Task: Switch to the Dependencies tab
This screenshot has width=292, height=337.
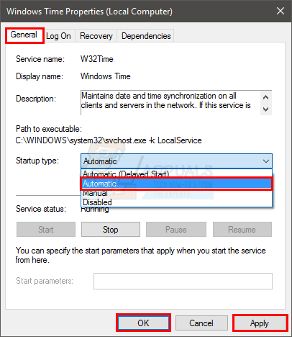Action: [146, 36]
